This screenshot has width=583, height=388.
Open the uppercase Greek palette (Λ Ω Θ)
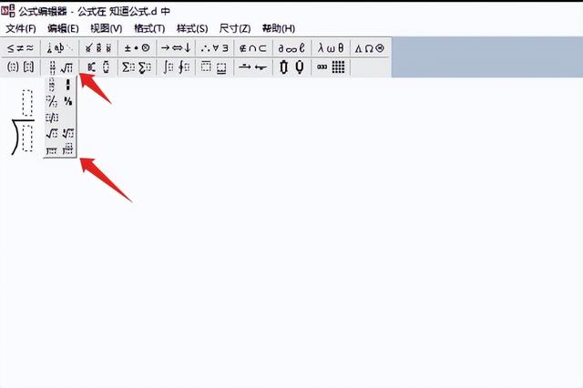[x=370, y=47]
